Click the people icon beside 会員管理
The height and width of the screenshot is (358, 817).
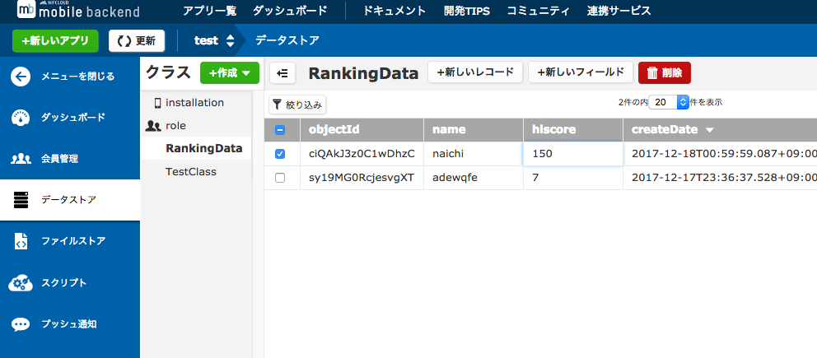pyautogui.click(x=21, y=159)
